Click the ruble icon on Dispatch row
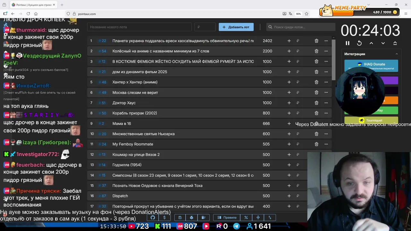 [x=298, y=196]
